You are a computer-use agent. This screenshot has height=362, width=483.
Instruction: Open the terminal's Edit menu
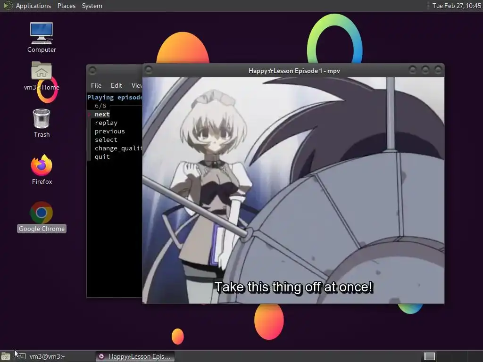(x=116, y=85)
